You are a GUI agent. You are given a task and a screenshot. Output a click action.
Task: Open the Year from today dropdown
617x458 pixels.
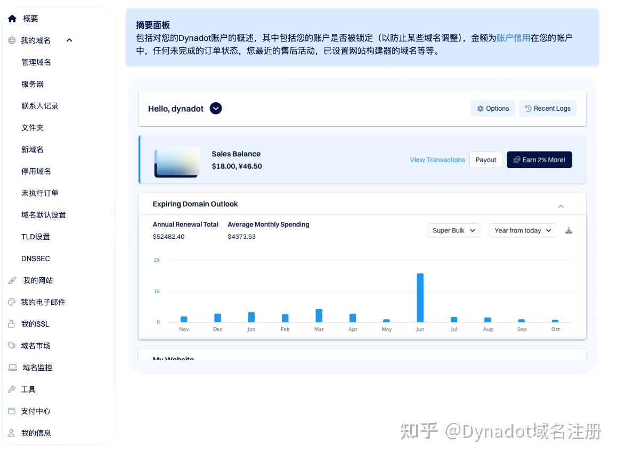click(523, 230)
